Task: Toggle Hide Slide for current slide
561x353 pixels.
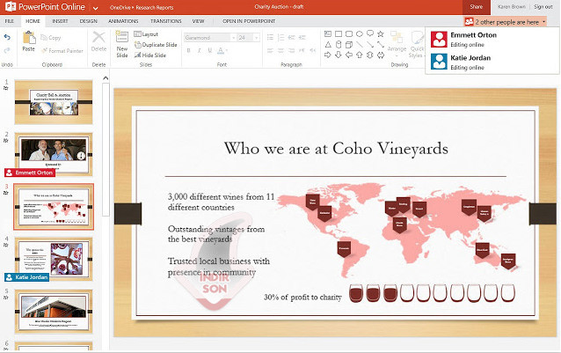Action: [x=150, y=55]
